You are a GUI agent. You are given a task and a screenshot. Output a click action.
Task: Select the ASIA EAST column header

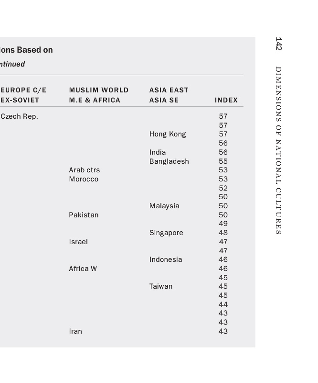click(169, 90)
